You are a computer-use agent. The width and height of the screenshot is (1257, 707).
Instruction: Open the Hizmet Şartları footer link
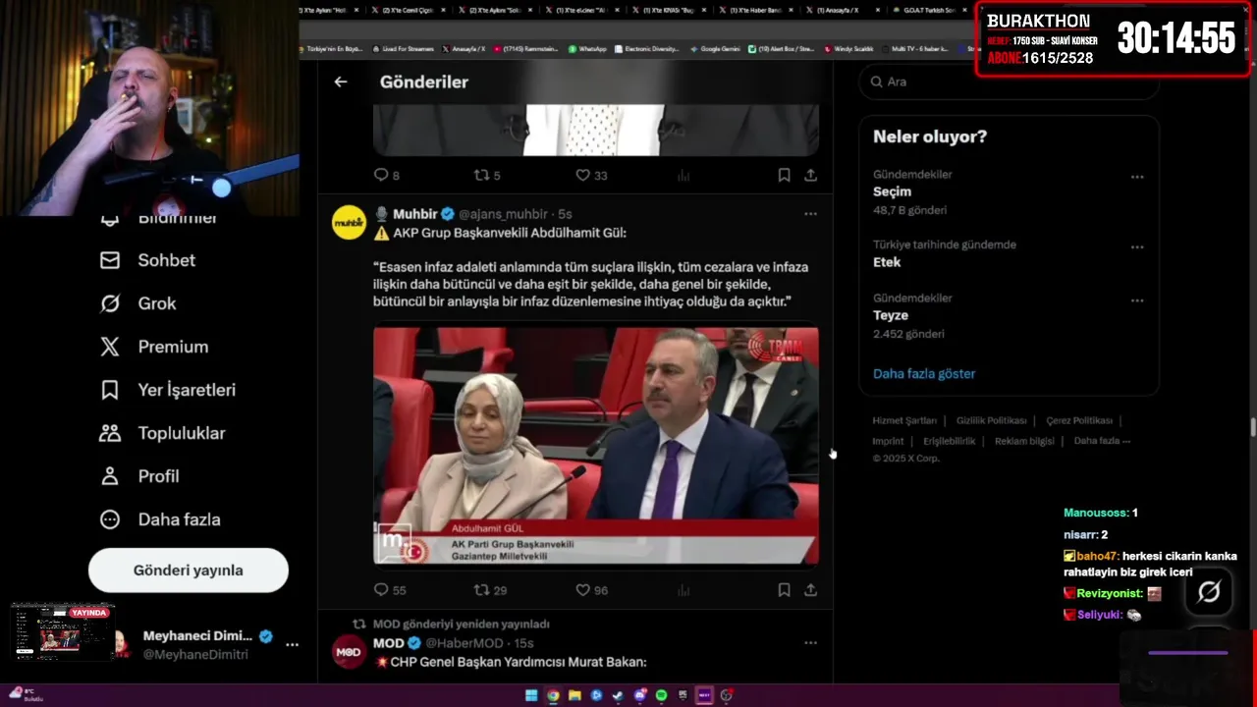pos(904,420)
